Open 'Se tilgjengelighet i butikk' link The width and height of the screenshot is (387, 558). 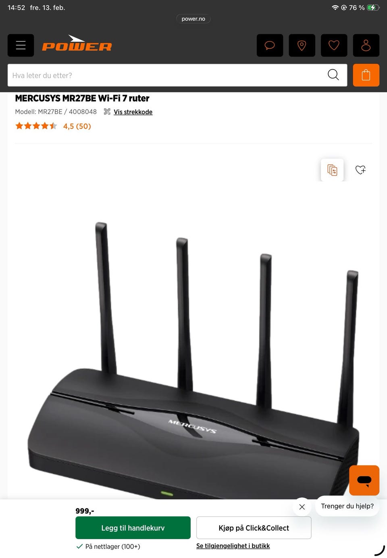click(233, 546)
